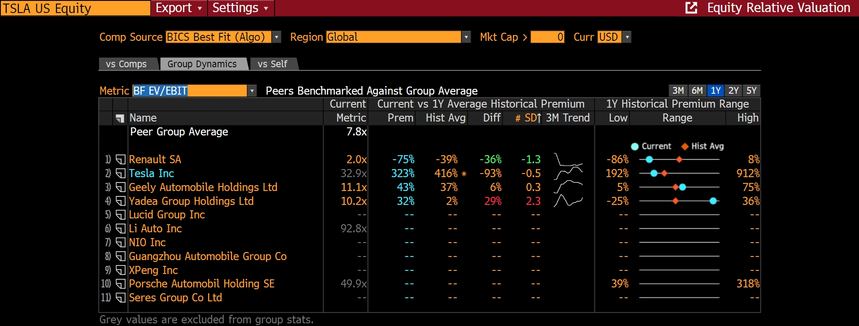Open the XPeng Inc link
859x326 pixels.
point(153,270)
